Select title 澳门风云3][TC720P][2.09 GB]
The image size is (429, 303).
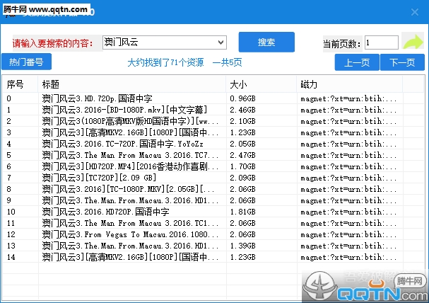point(99,178)
